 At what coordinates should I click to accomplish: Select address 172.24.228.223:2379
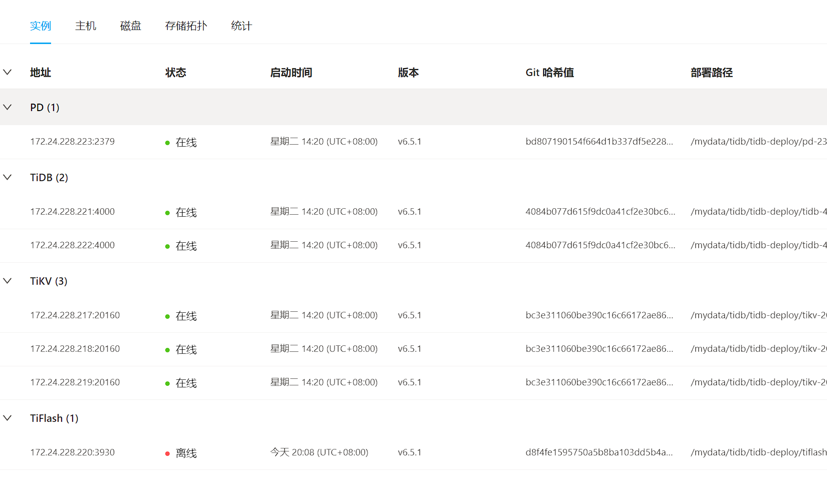(72, 142)
